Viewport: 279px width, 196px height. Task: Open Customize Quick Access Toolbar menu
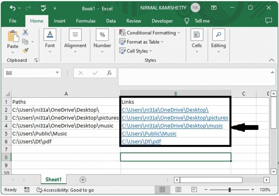[55, 8]
